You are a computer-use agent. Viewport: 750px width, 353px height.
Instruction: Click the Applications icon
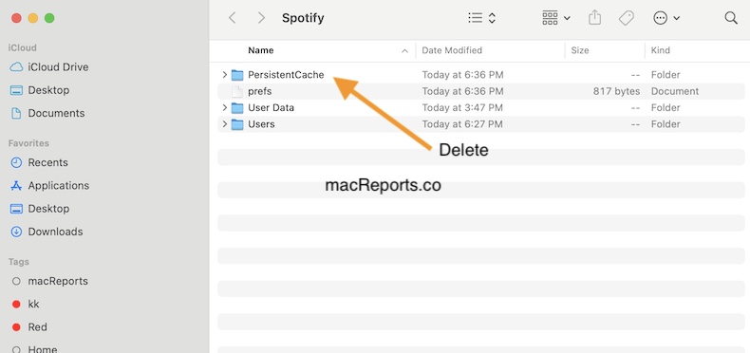(x=16, y=185)
